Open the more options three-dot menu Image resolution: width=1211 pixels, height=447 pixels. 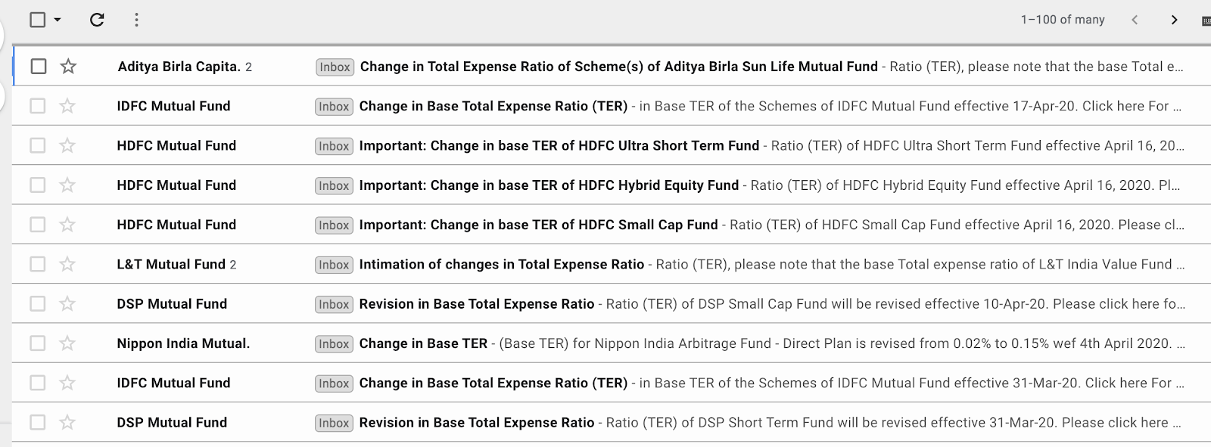pyautogui.click(x=136, y=20)
